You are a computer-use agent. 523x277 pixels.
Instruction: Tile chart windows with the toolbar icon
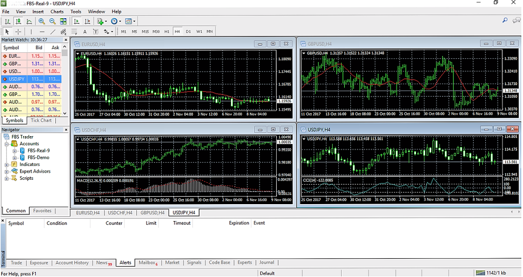tap(63, 21)
